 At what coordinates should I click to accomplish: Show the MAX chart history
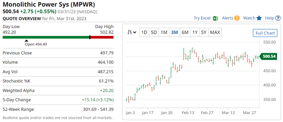pyautogui.click(x=215, y=32)
